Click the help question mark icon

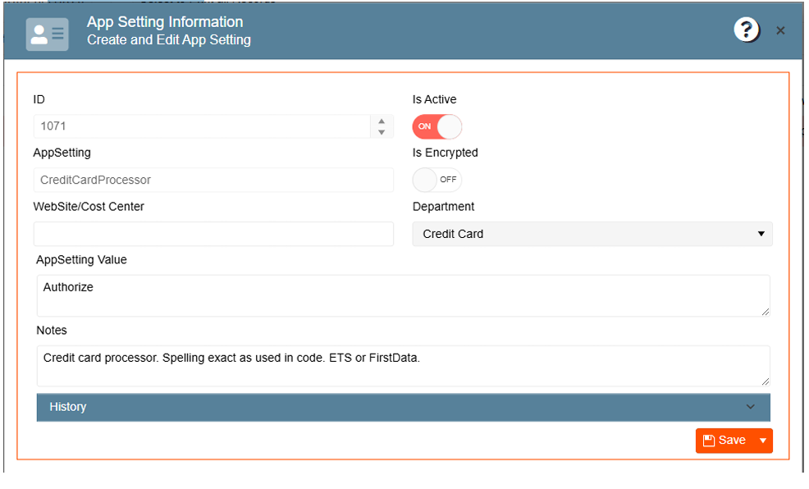[746, 31]
